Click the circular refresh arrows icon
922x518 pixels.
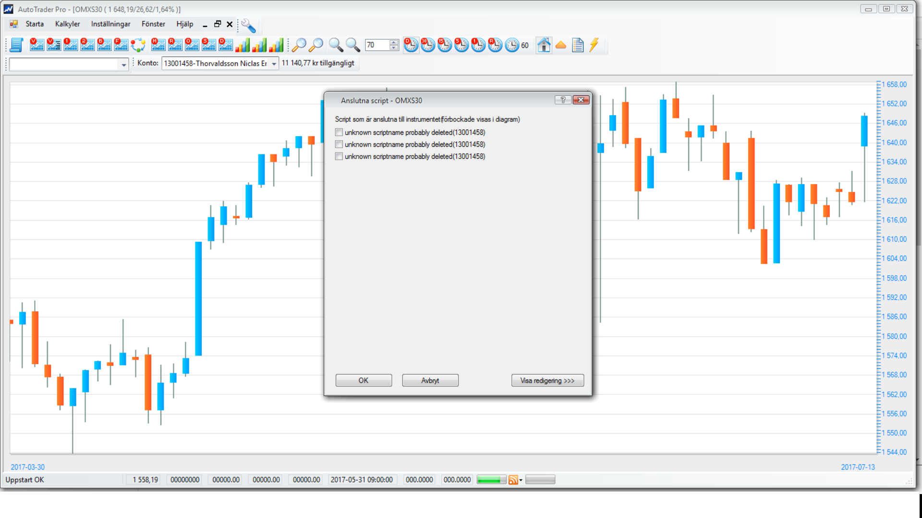(138, 45)
